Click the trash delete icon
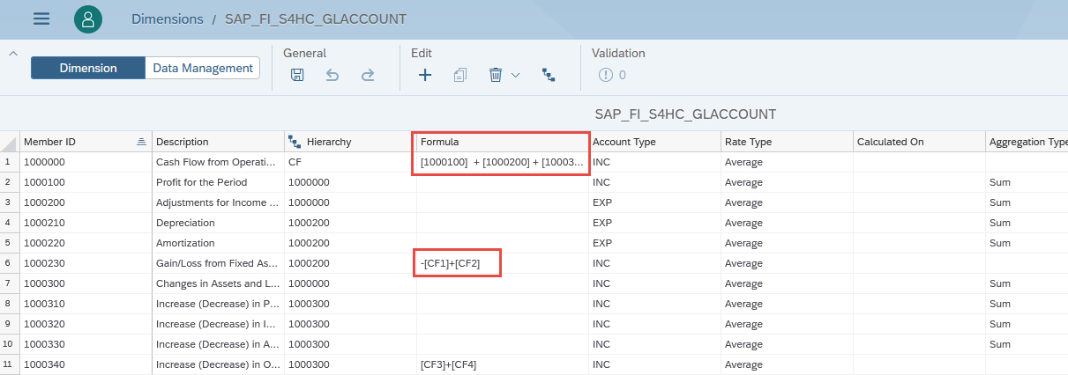Image resolution: width=1068 pixels, height=375 pixels. click(496, 76)
